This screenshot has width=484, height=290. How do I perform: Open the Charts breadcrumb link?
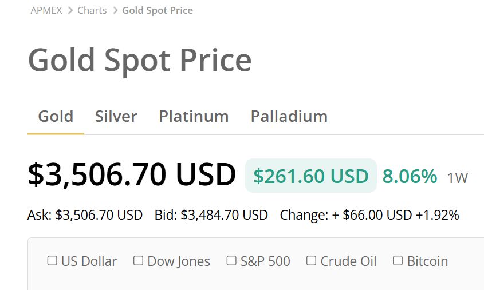[x=92, y=10]
